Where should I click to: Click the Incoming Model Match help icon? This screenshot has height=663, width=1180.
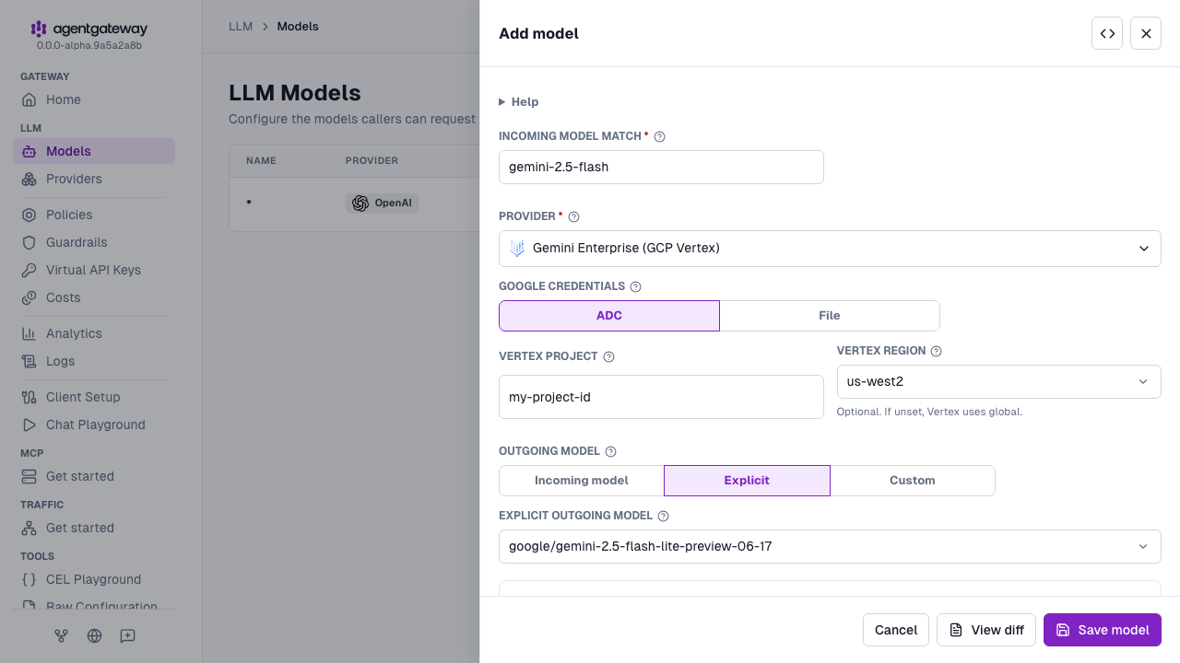(659, 136)
